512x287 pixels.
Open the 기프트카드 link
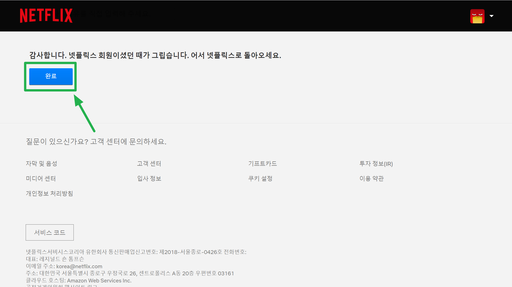[262, 164]
